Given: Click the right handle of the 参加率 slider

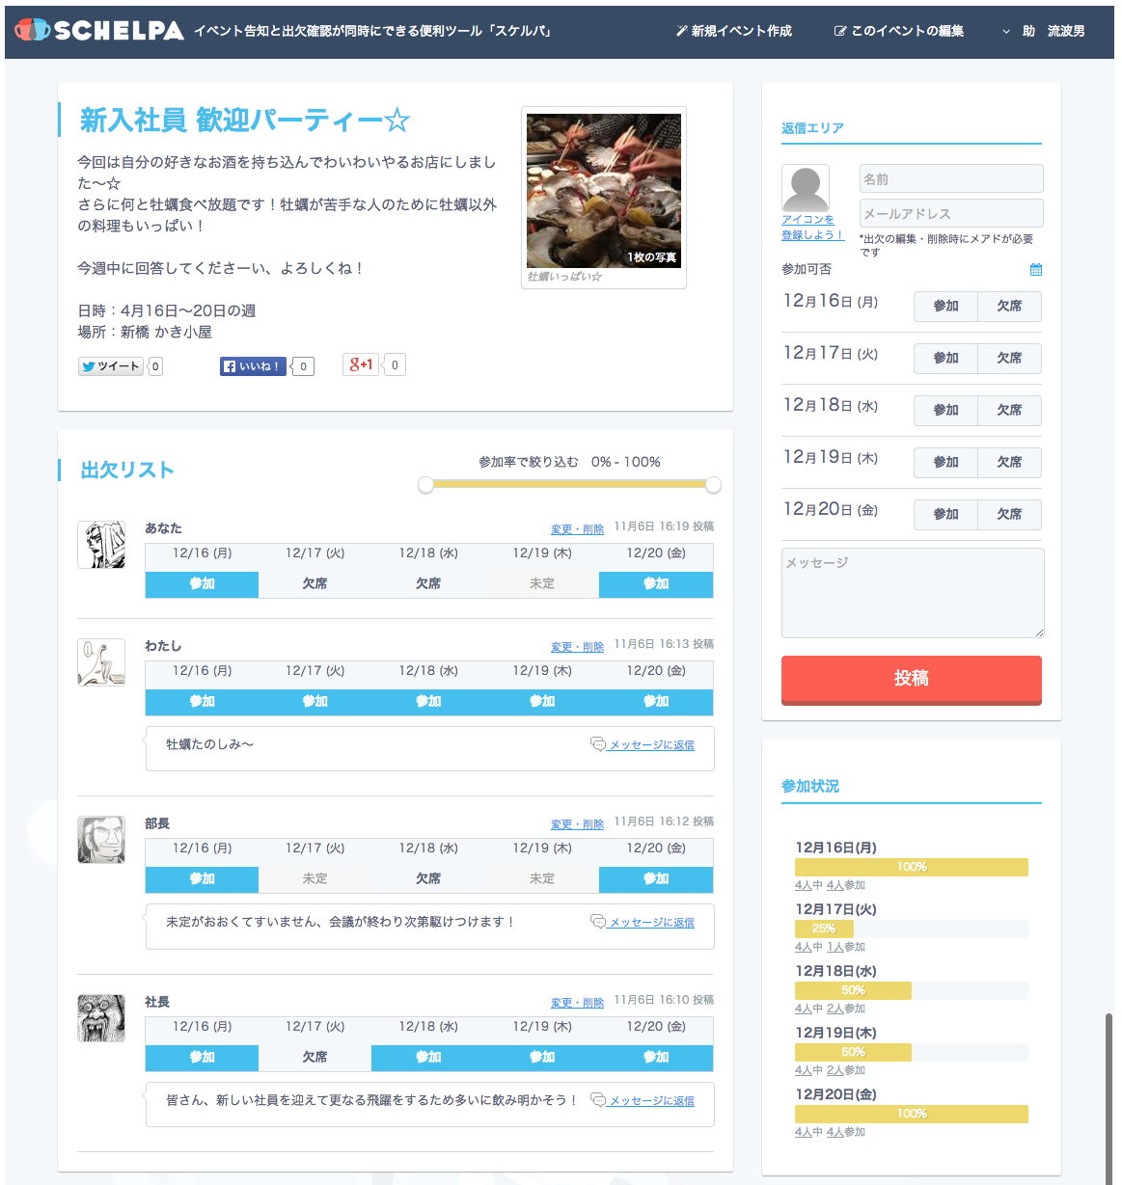Looking at the screenshot, I should (713, 485).
